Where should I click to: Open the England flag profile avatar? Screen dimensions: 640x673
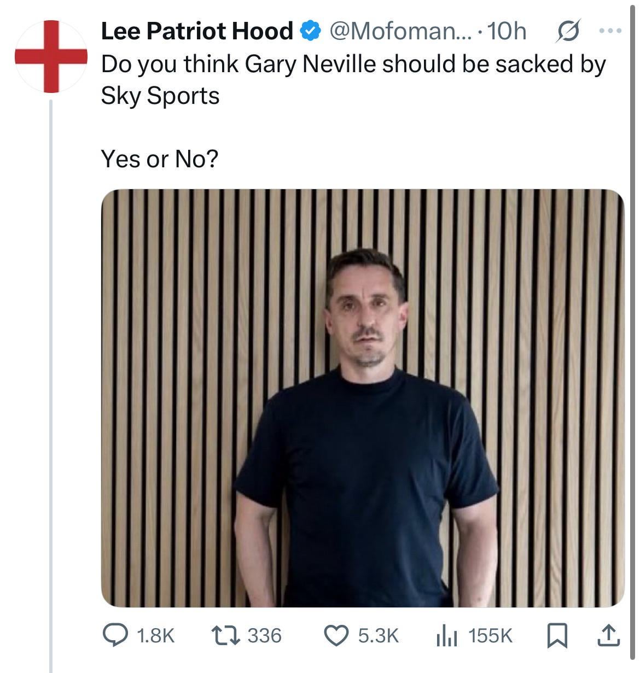click(x=51, y=56)
